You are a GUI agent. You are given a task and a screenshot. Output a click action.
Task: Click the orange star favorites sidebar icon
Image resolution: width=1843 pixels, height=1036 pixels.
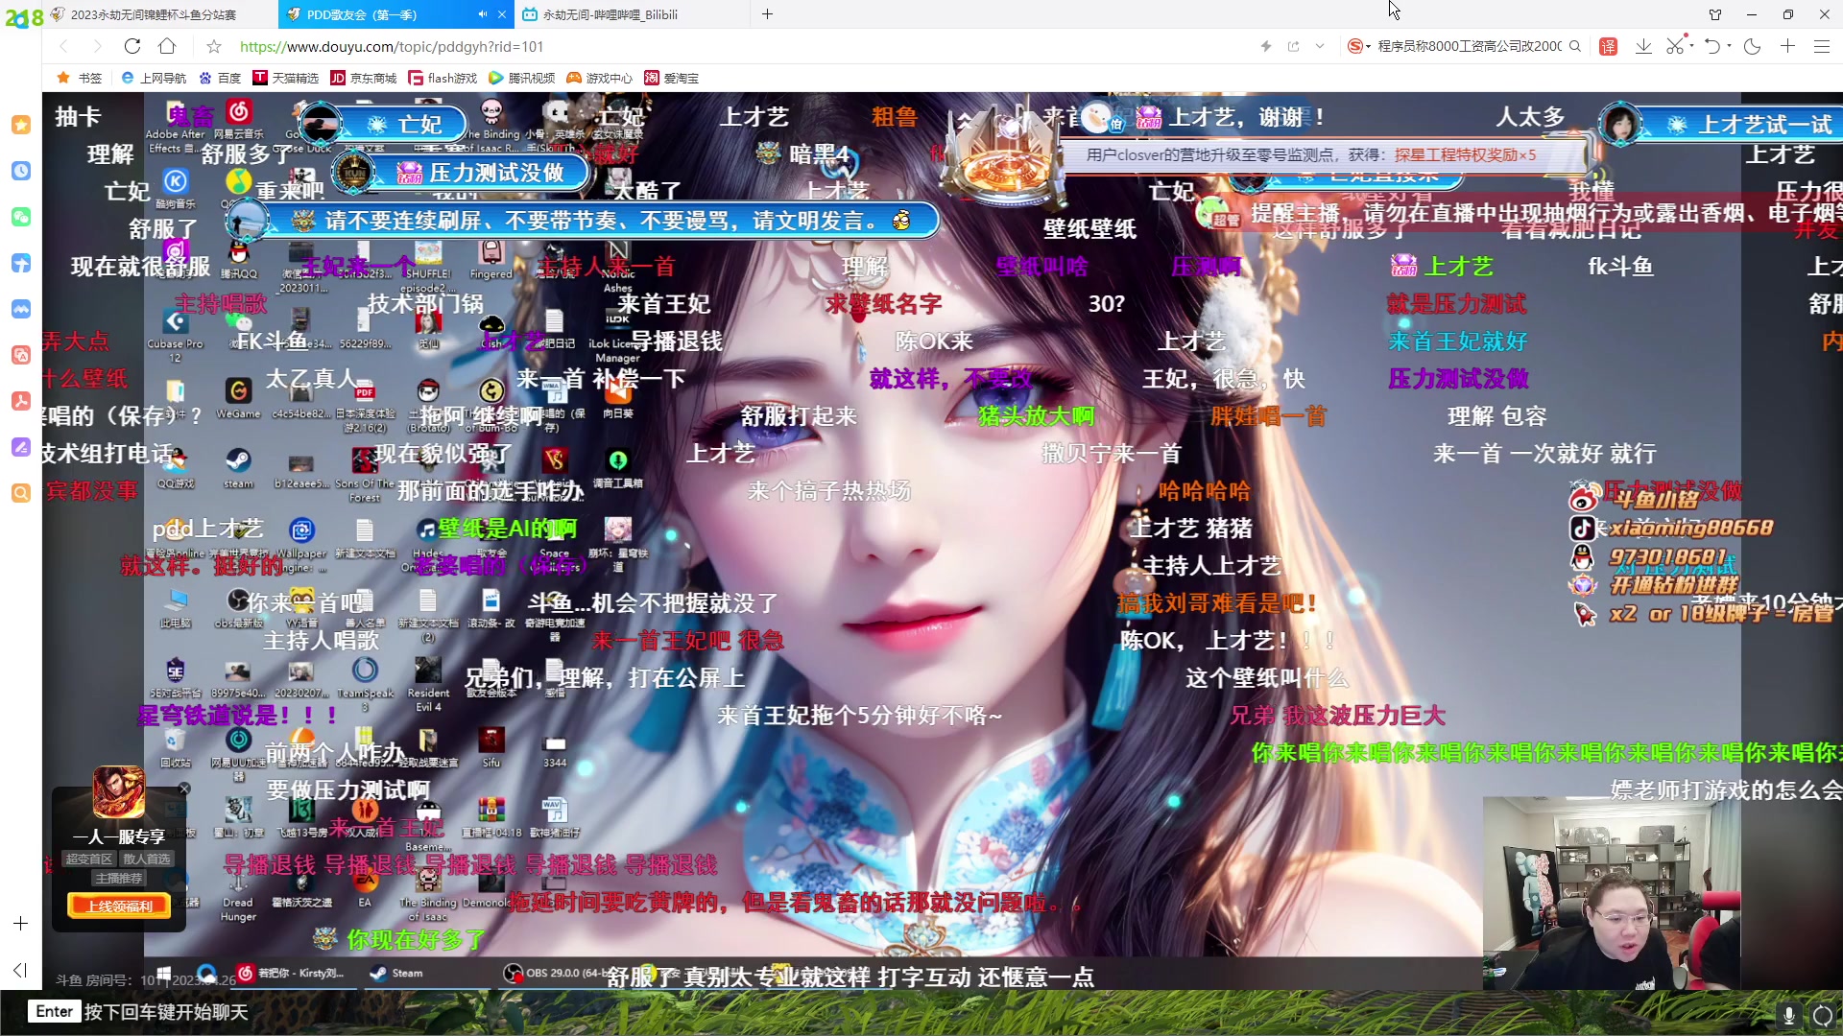(20, 125)
